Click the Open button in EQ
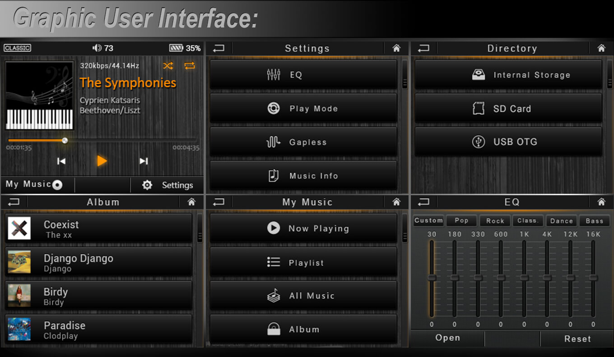 tap(447, 338)
